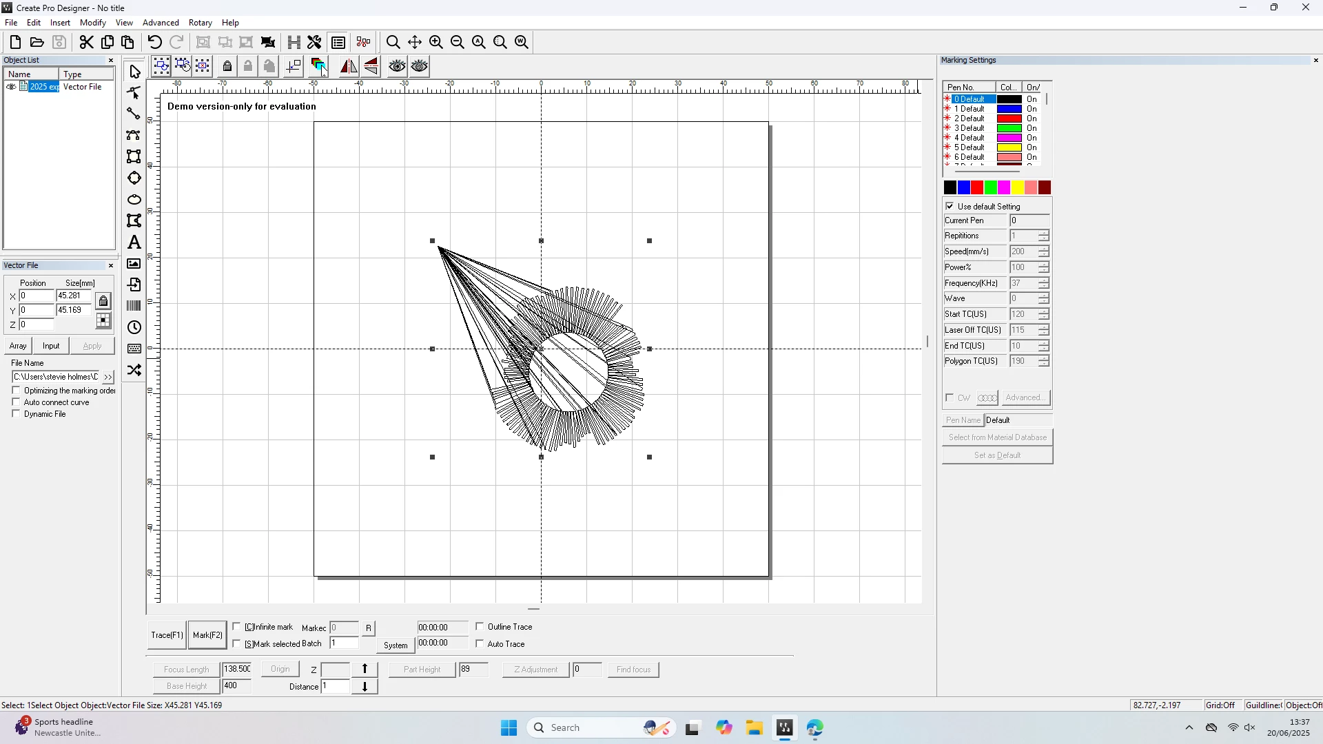Open the Modify menu
This screenshot has width=1323, height=744.
click(x=93, y=23)
